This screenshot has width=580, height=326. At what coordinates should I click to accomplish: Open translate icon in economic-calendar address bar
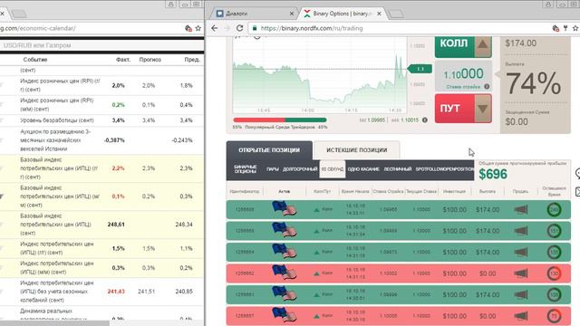(x=188, y=28)
